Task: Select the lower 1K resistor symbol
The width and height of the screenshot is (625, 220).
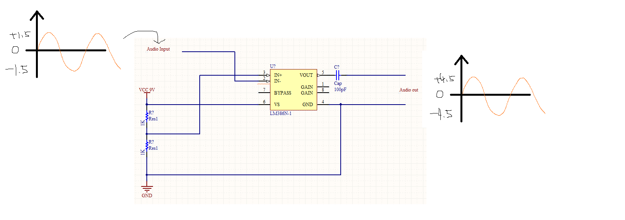Action: tap(147, 145)
